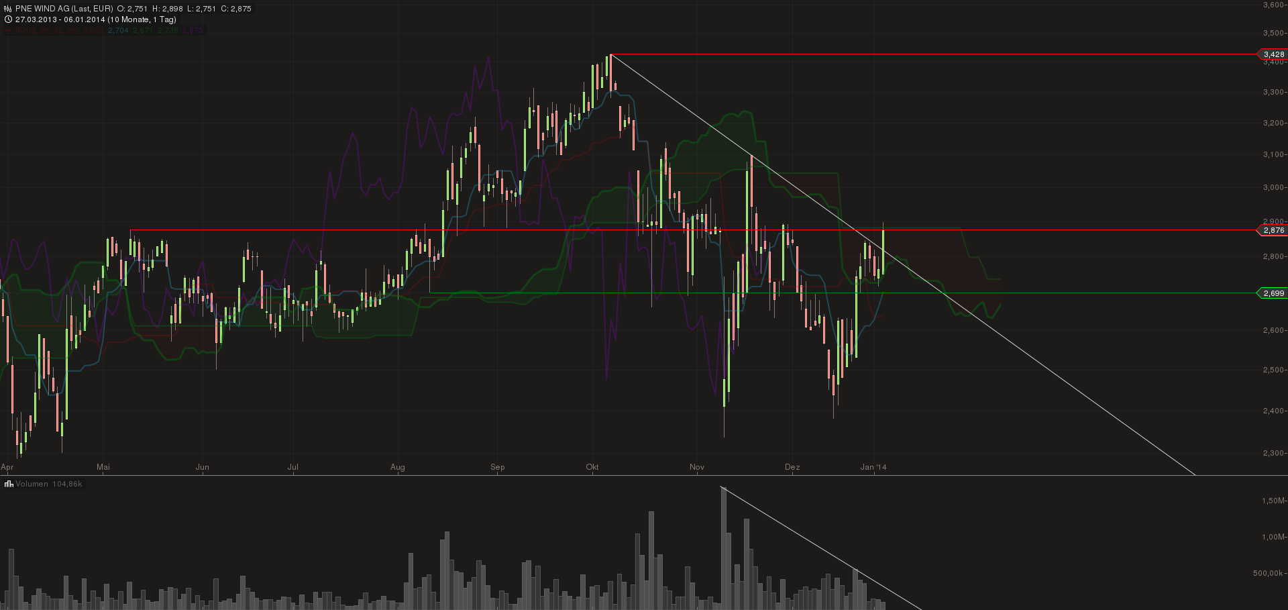The width and height of the screenshot is (1288, 610).
Task: Click the Apr label on the time axis
Action: click(7, 467)
